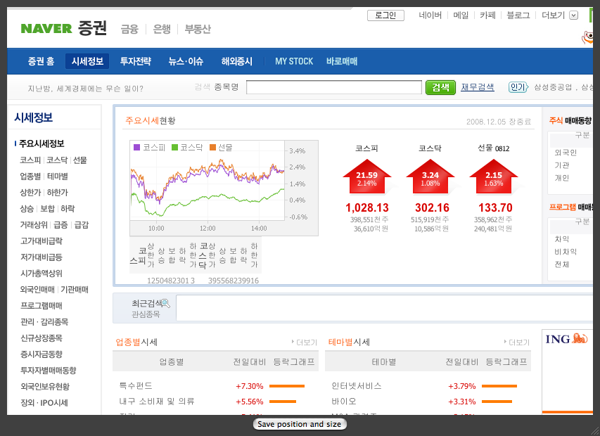The height and width of the screenshot is (436, 600).
Task: Open the 재무검색 link
Action: (x=478, y=87)
